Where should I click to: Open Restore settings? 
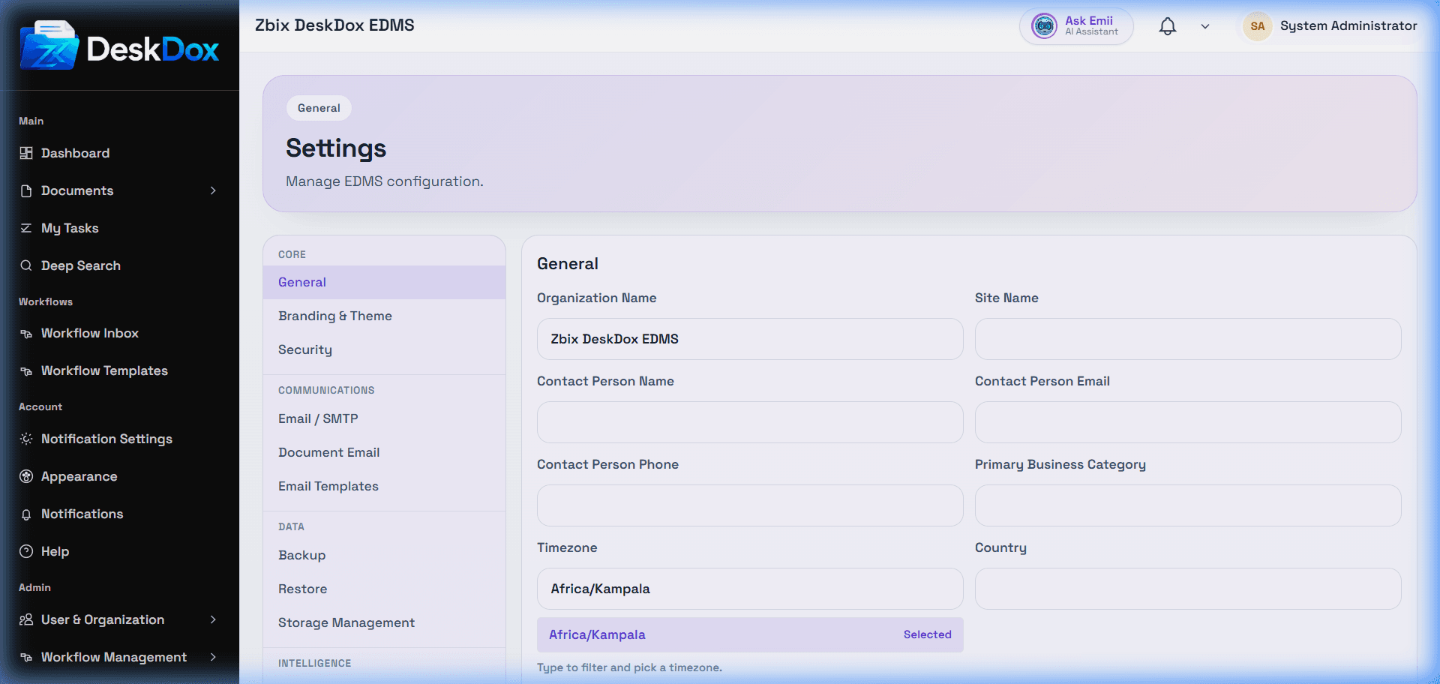click(384, 589)
